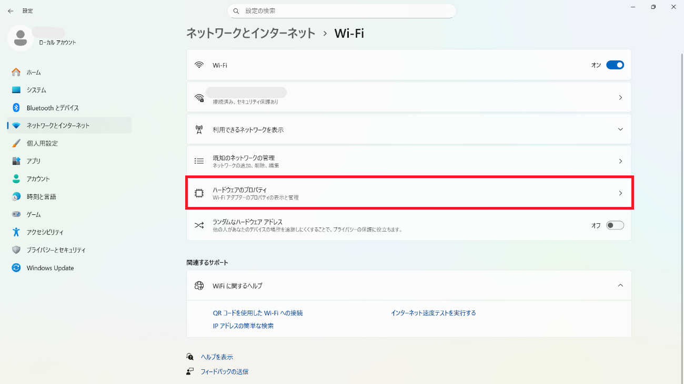Open the ホーム sidebar item

coord(34,72)
